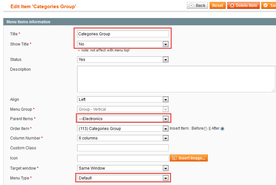Click the Description resize handle corner
The width and height of the screenshot is (276, 185).
pos(273,90)
